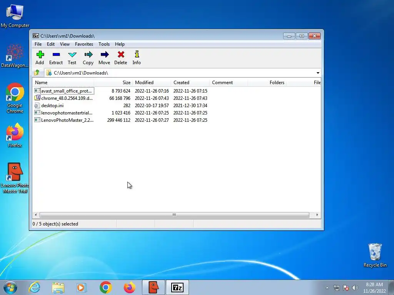Click size value 66 168 796

[x=120, y=98]
